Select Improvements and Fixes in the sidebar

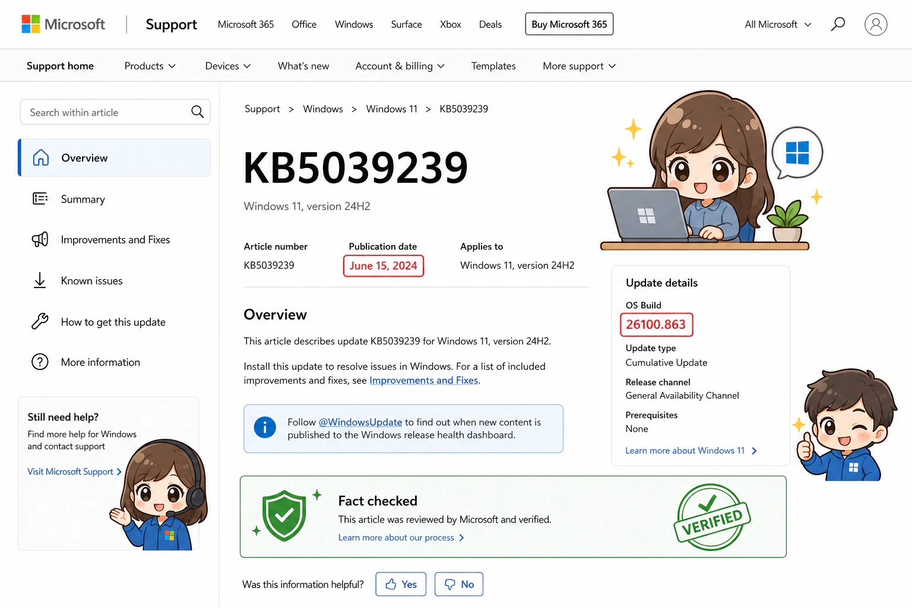coord(114,239)
